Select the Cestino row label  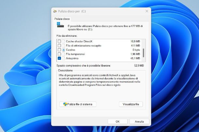(70, 50)
